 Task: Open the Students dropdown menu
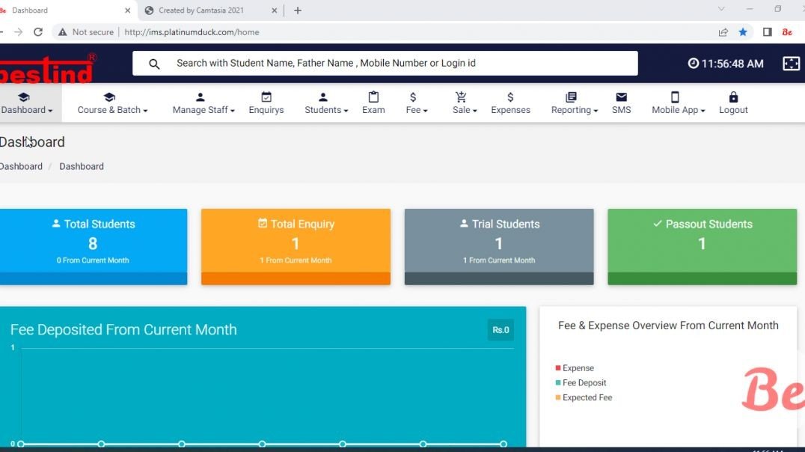[x=325, y=105]
